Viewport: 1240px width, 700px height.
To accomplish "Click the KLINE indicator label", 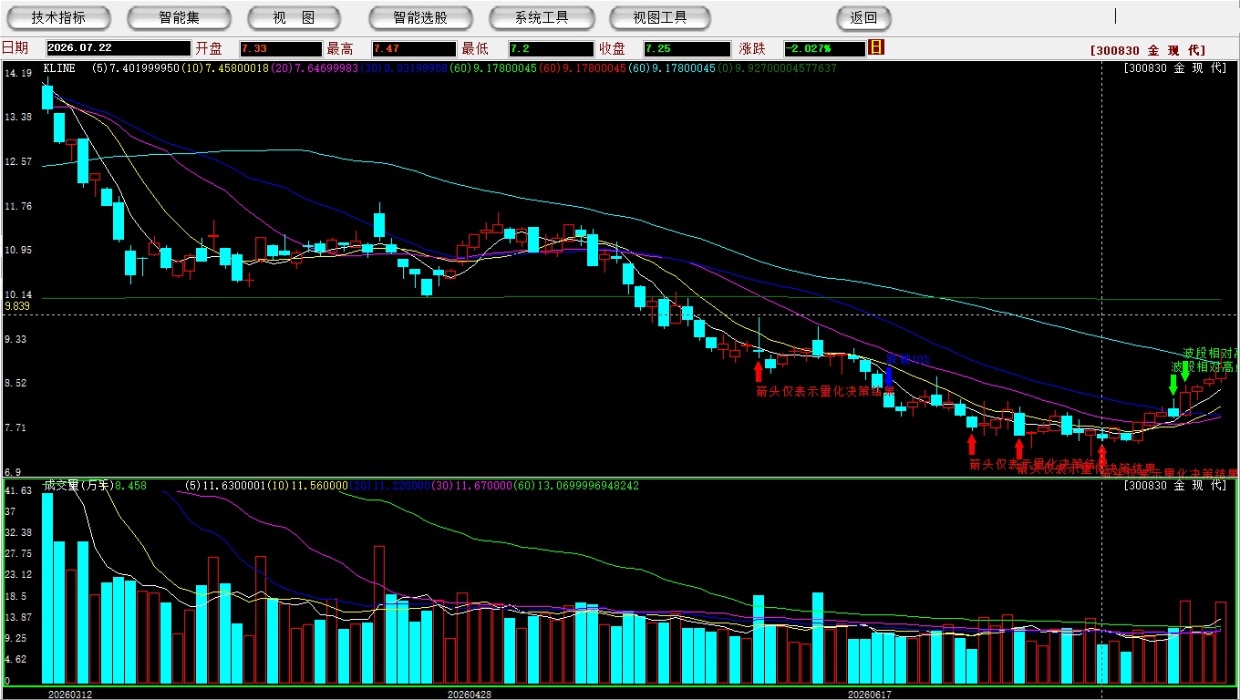I will 59,68.
